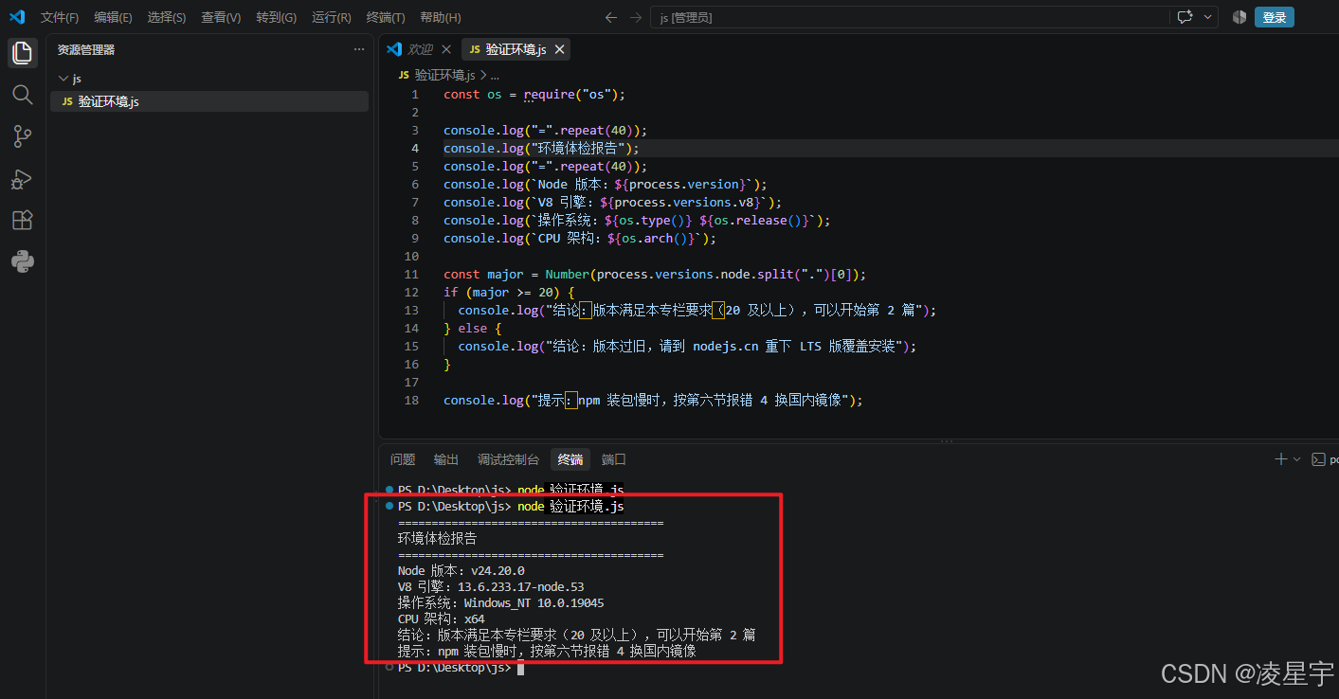Image resolution: width=1339 pixels, height=699 pixels.
Task: Open the 运行(R) menu
Action: click(x=331, y=17)
